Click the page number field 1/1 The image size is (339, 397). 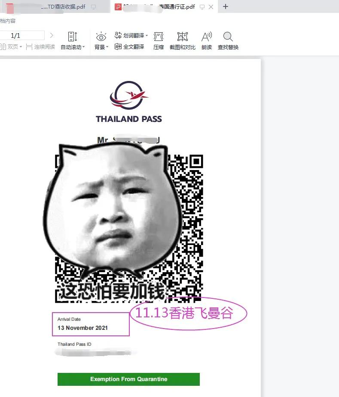22,35
